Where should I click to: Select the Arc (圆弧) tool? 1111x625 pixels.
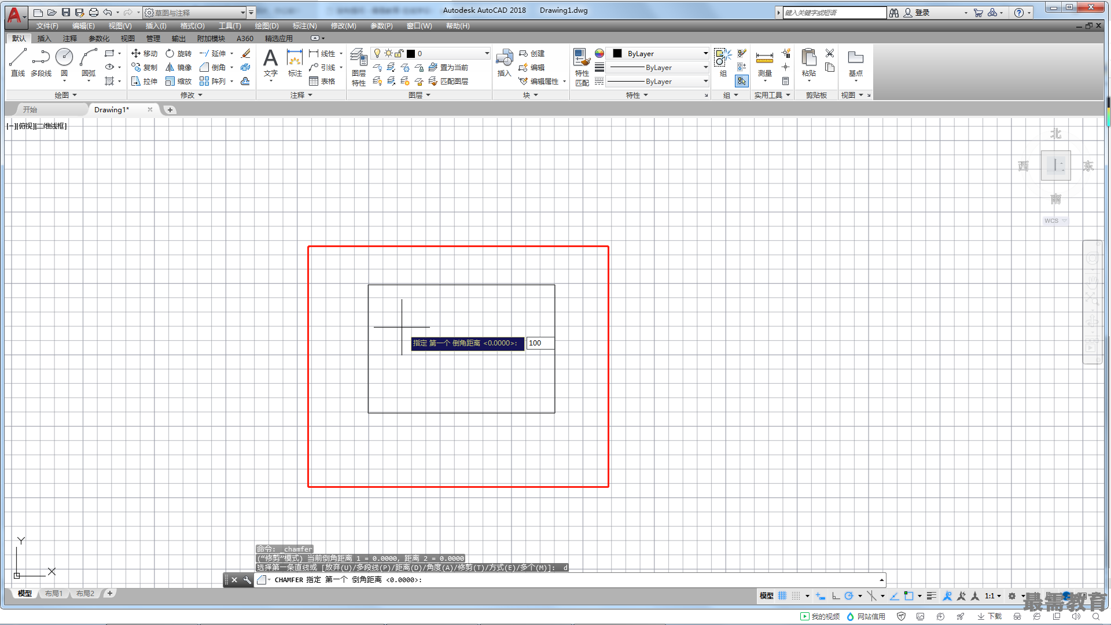[89, 62]
